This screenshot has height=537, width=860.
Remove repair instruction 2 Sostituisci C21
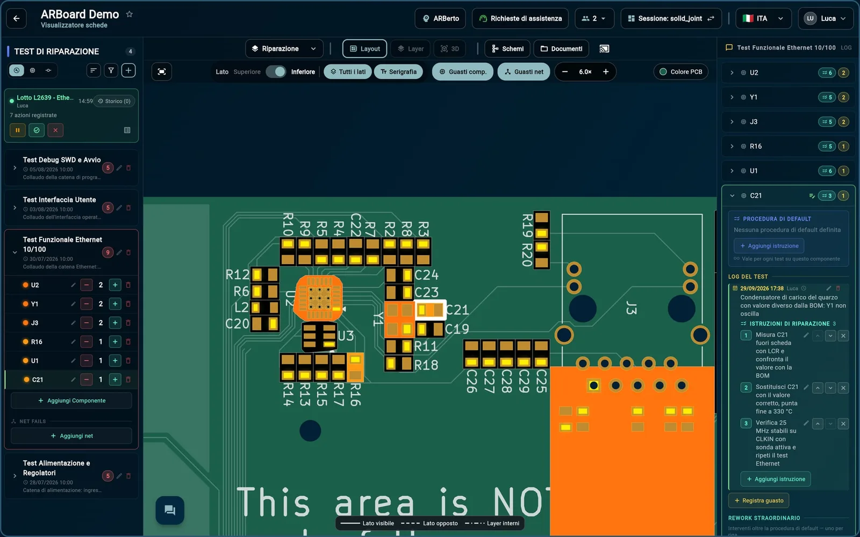coord(843,388)
